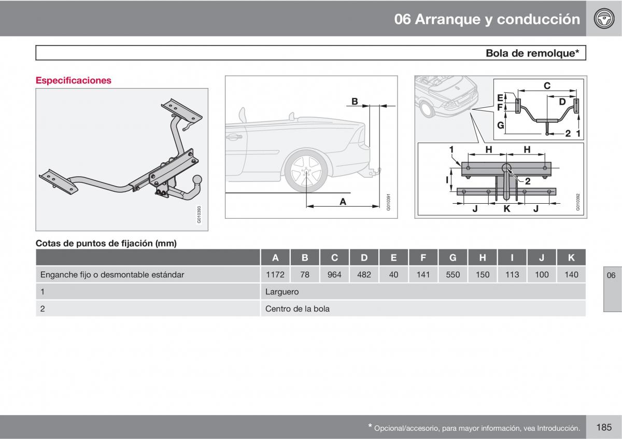The height and width of the screenshot is (439, 622).
Task: Click the 'Centro de la bola' legend entry
Action: click(298, 309)
